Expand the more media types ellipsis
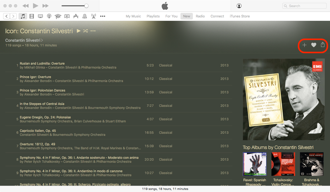330x192 pixels. 103,16
